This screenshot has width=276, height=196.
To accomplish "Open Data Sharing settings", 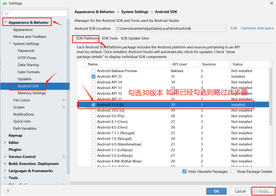I will 28,65.
